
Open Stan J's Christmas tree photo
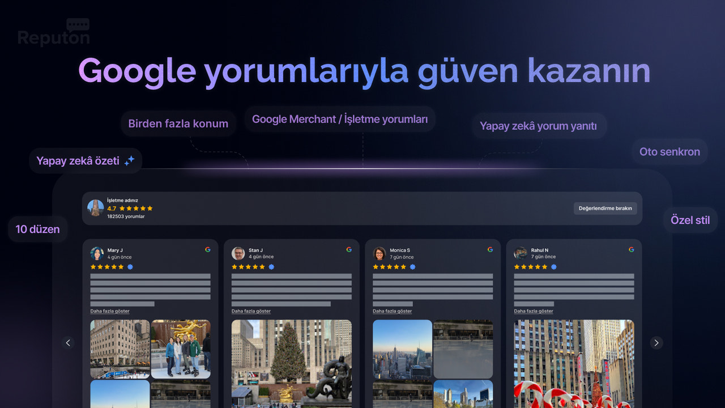pos(292,364)
